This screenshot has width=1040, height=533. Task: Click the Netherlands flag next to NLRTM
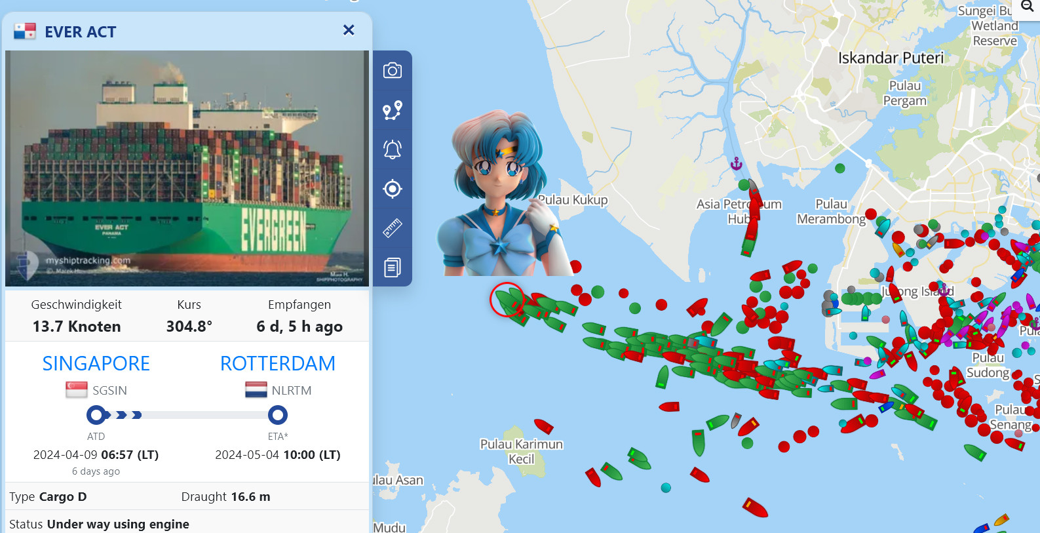(256, 390)
